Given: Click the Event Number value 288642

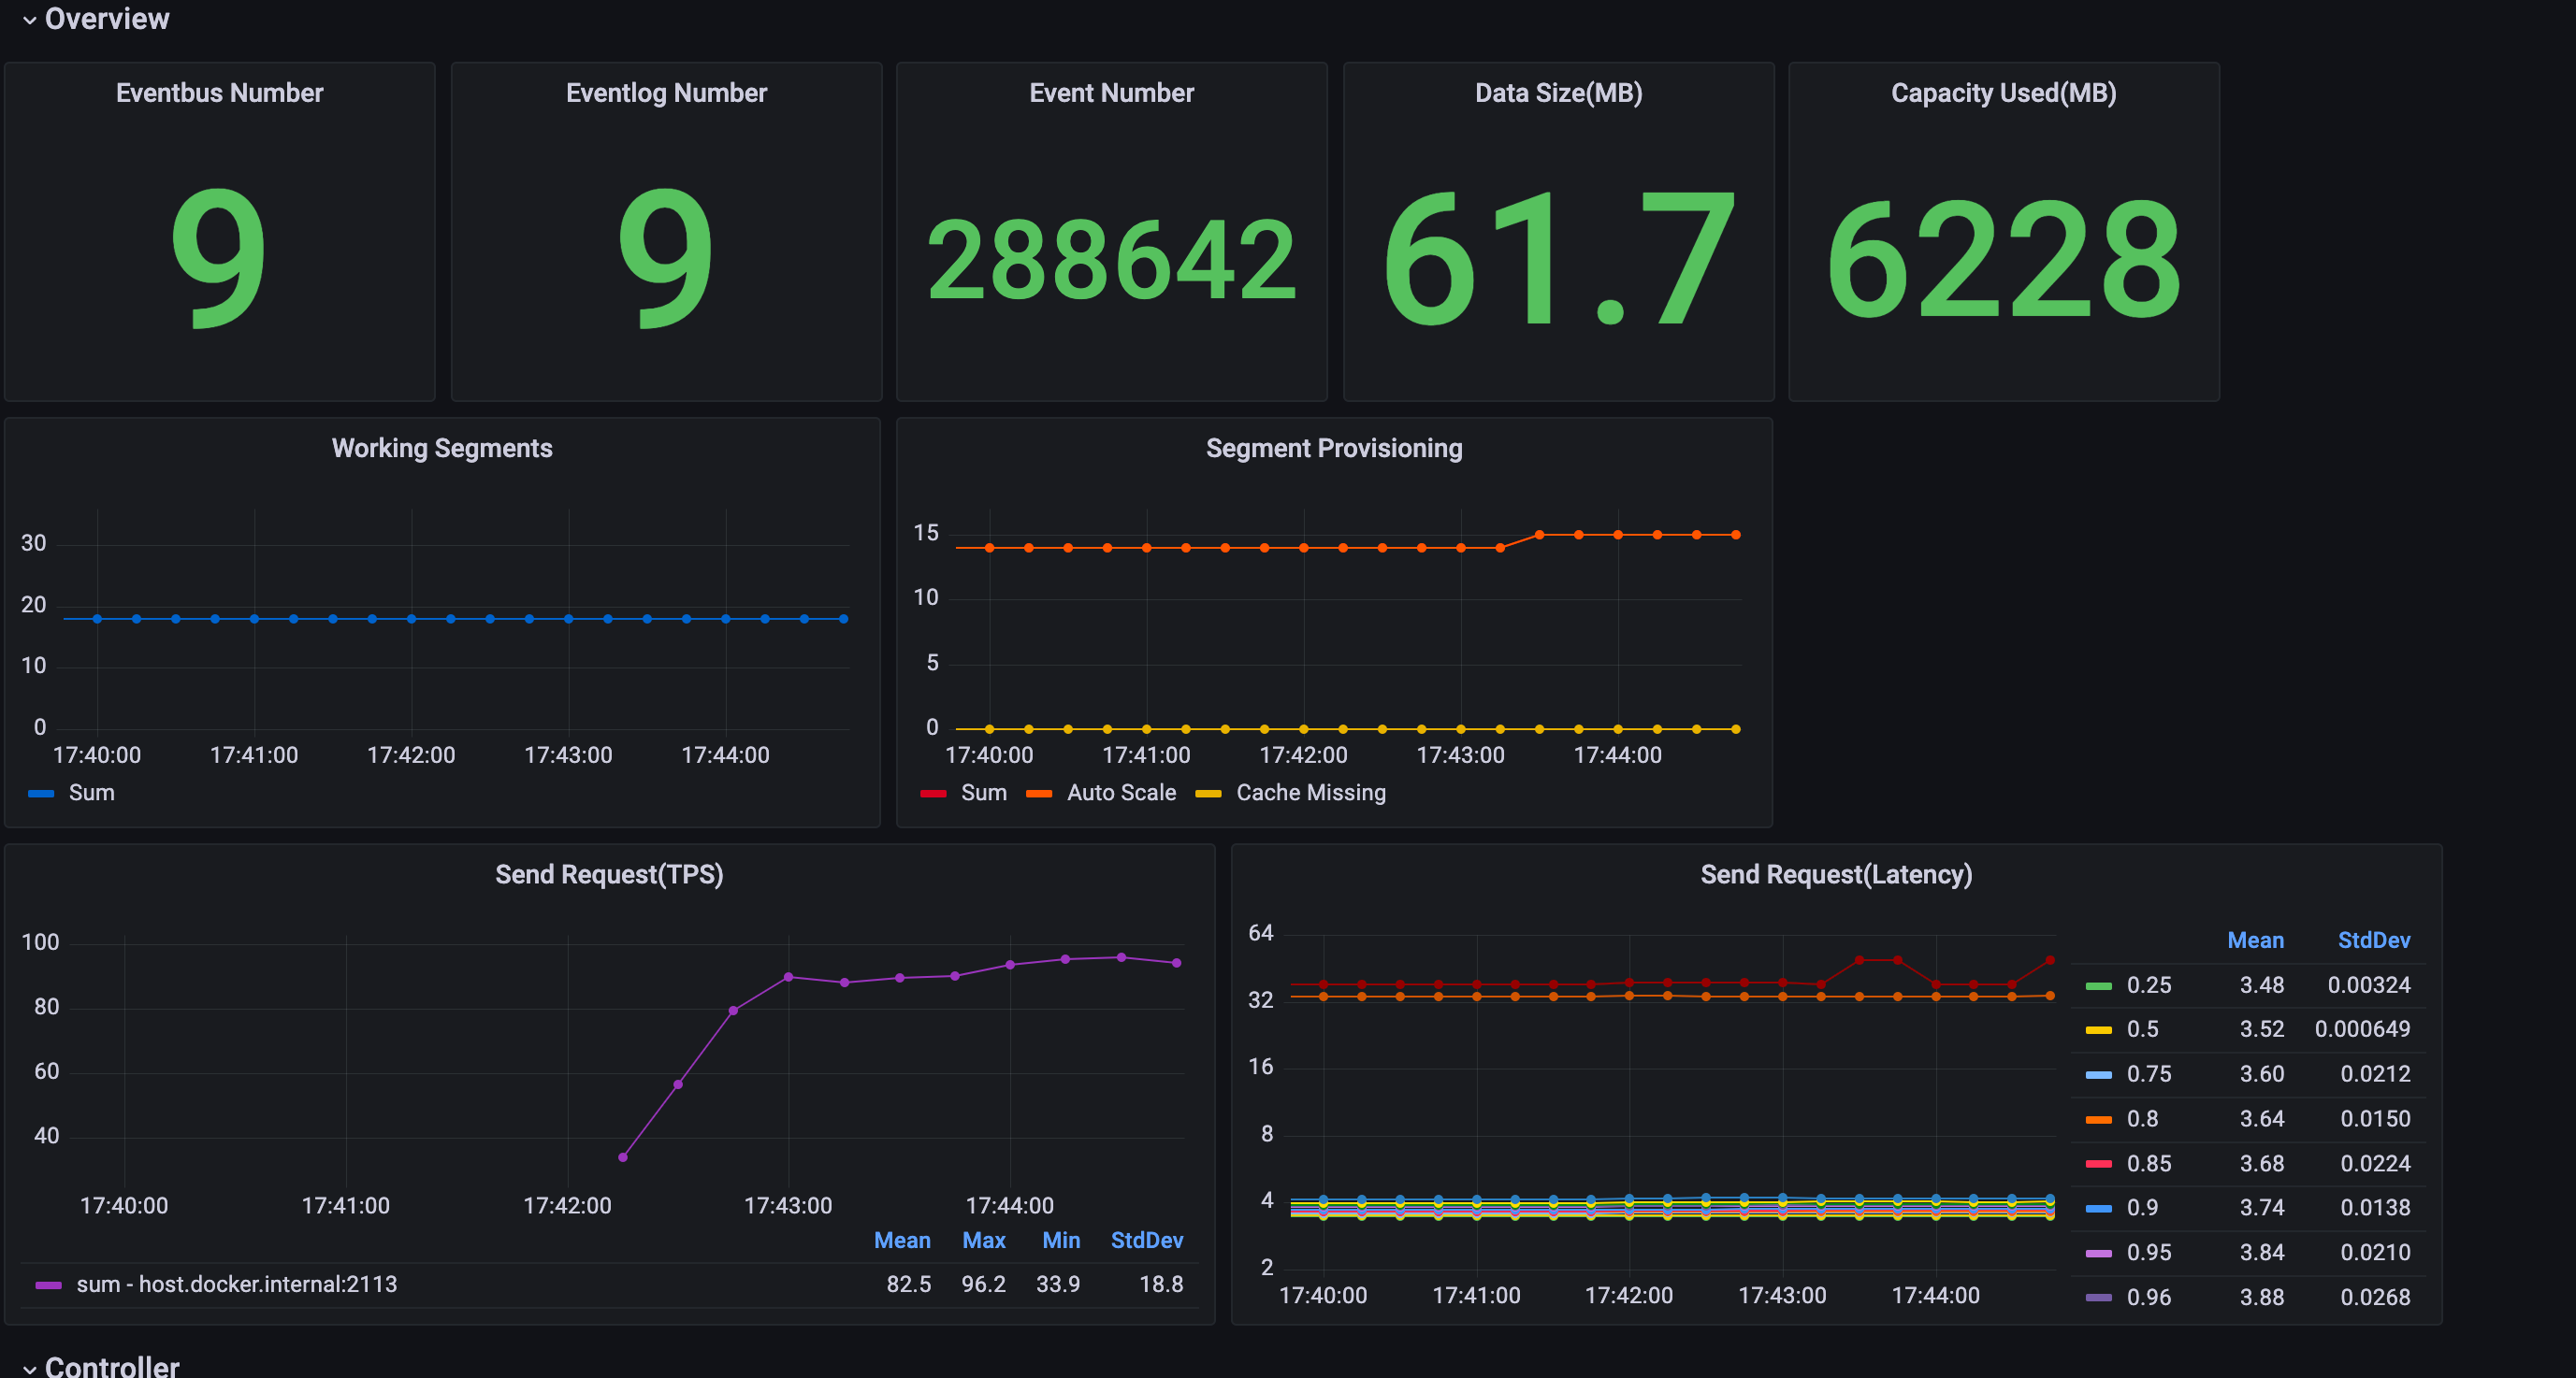Looking at the screenshot, I should click(x=1111, y=262).
